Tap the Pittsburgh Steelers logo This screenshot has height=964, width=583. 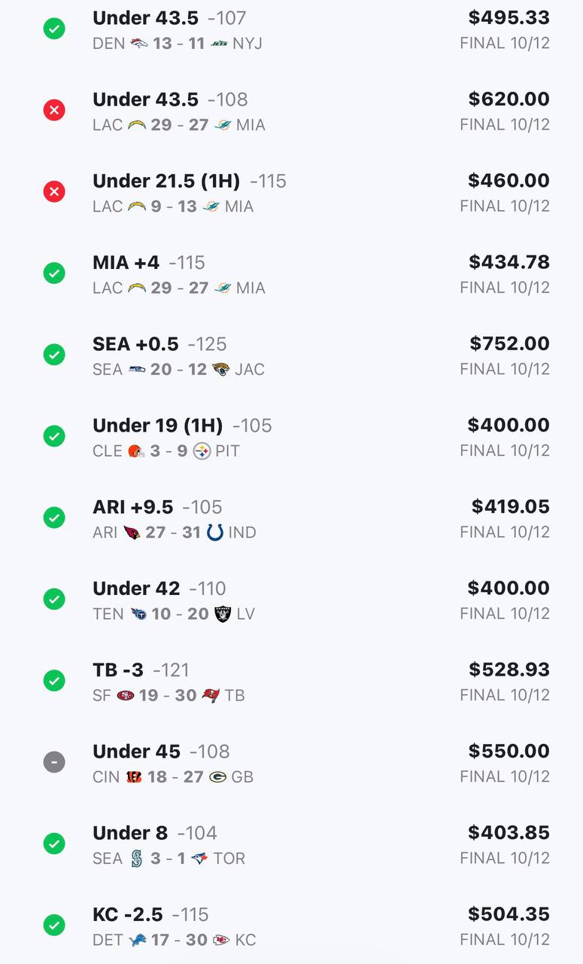coord(202,451)
